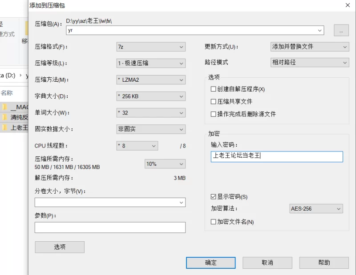Check 操作完成后删除源文件 option
This screenshot has width=356, height=275.
213,114
